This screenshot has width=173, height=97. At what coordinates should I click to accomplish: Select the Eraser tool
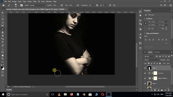coord(2,36)
